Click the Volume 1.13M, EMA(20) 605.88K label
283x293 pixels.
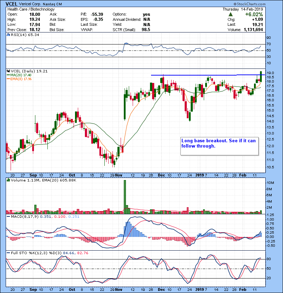point(44,180)
